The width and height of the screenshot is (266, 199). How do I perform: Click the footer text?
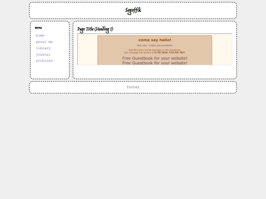(x=133, y=87)
